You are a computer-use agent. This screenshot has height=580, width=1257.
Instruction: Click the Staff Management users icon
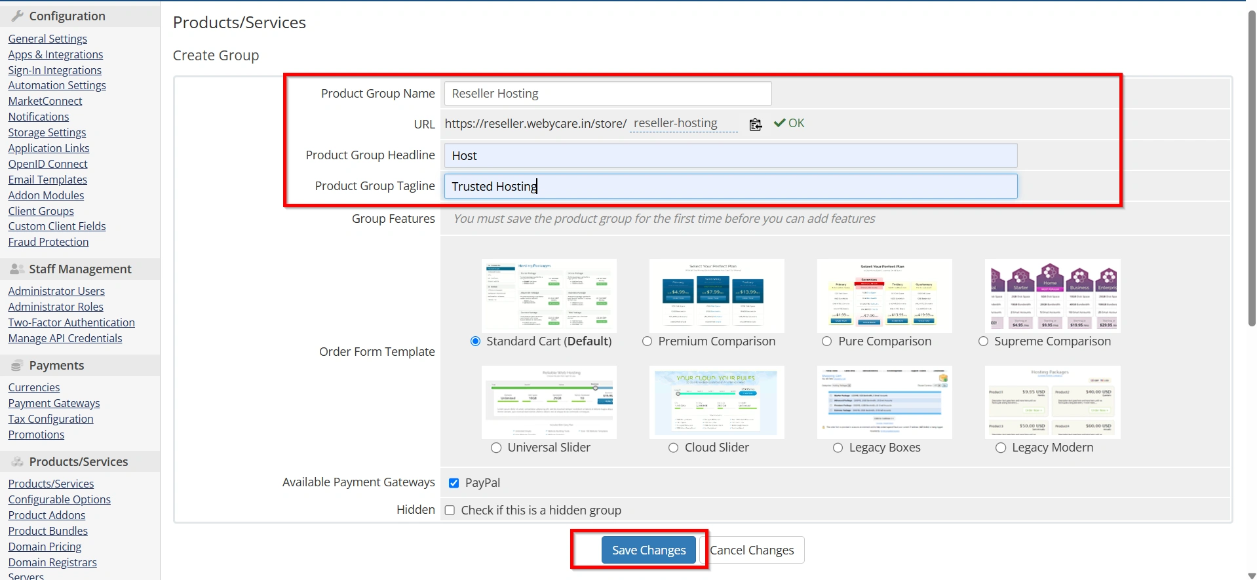point(18,269)
